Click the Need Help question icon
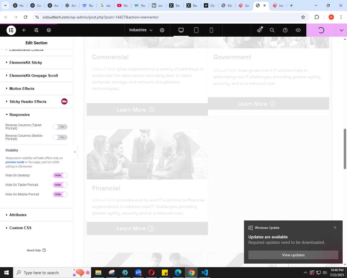 point(44,250)
